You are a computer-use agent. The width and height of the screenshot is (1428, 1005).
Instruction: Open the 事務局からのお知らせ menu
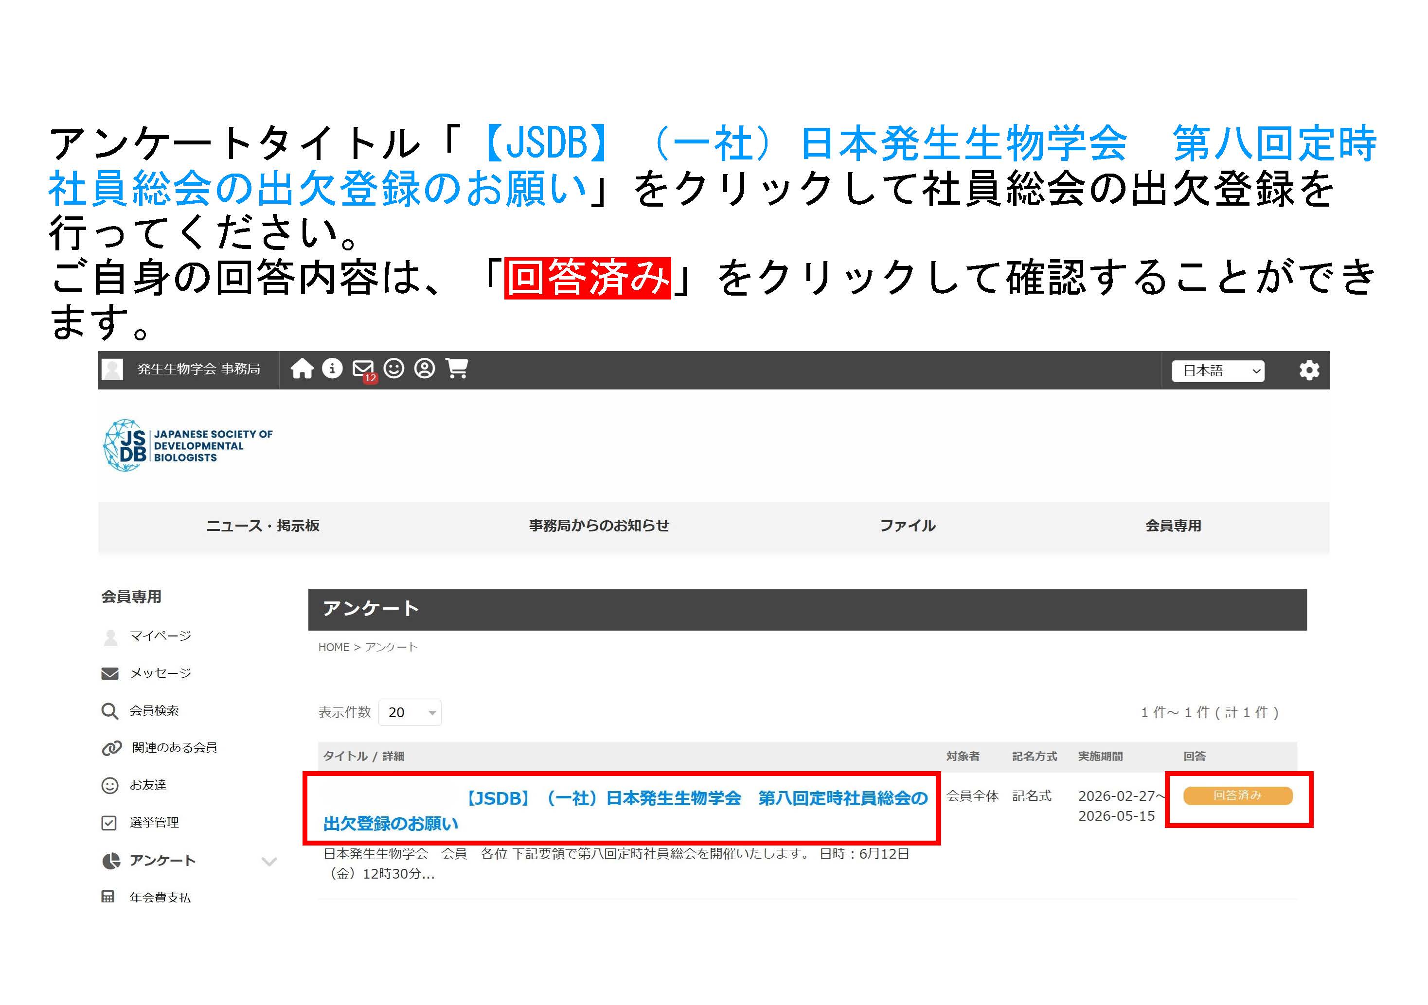tap(599, 526)
